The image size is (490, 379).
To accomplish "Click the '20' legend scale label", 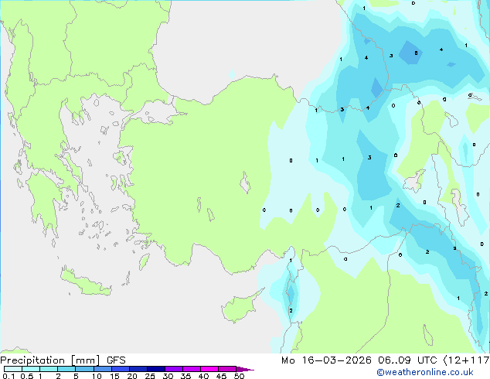I will coord(132,376).
